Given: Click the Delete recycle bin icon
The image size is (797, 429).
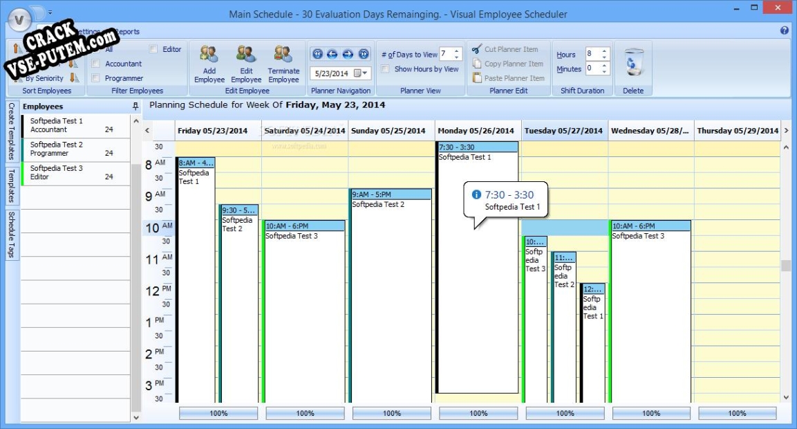Looking at the screenshot, I should tap(633, 62).
